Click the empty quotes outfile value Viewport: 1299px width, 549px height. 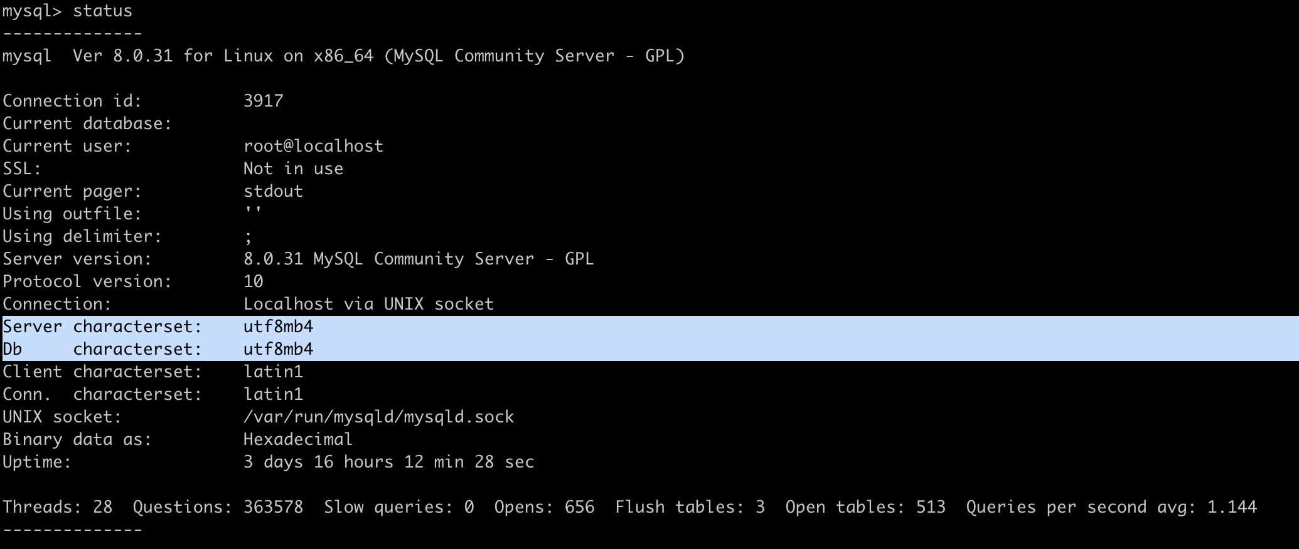click(253, 210)
